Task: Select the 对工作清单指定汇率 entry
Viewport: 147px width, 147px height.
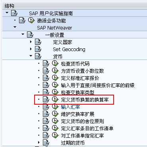Action: pyautogui.click(x=82, y=135)
